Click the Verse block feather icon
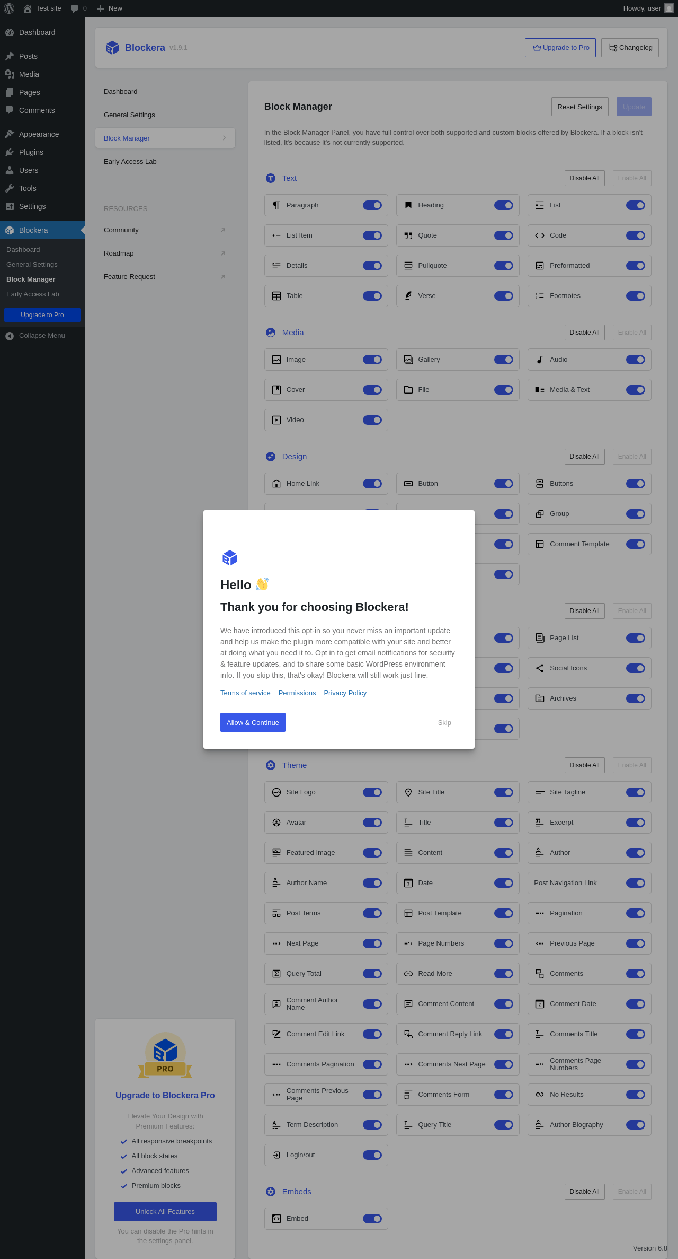 [408, 296]
